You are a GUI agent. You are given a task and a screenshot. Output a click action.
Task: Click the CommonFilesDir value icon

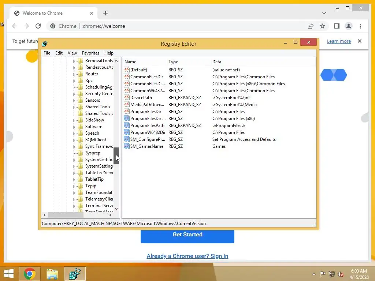point(126,76)
